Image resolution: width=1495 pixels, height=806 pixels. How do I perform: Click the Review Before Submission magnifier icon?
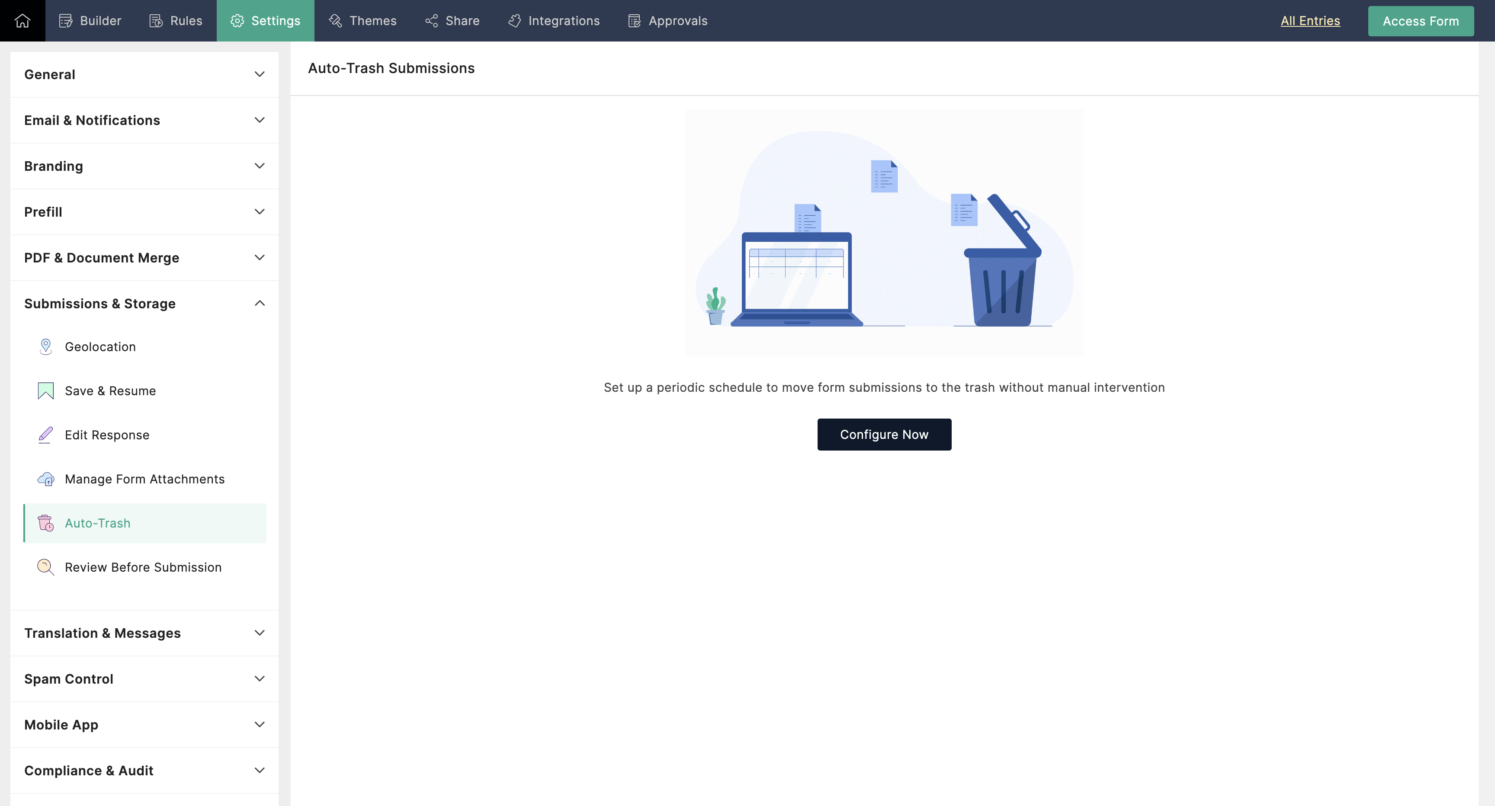[x=45, y=567]
